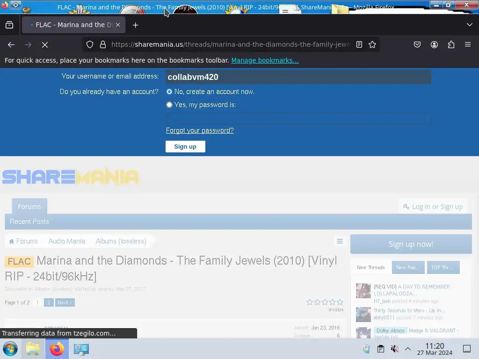Switch to the New Rep... tab
The height and width of the screenshot is (359, 479).
click(x=408, y=267)
